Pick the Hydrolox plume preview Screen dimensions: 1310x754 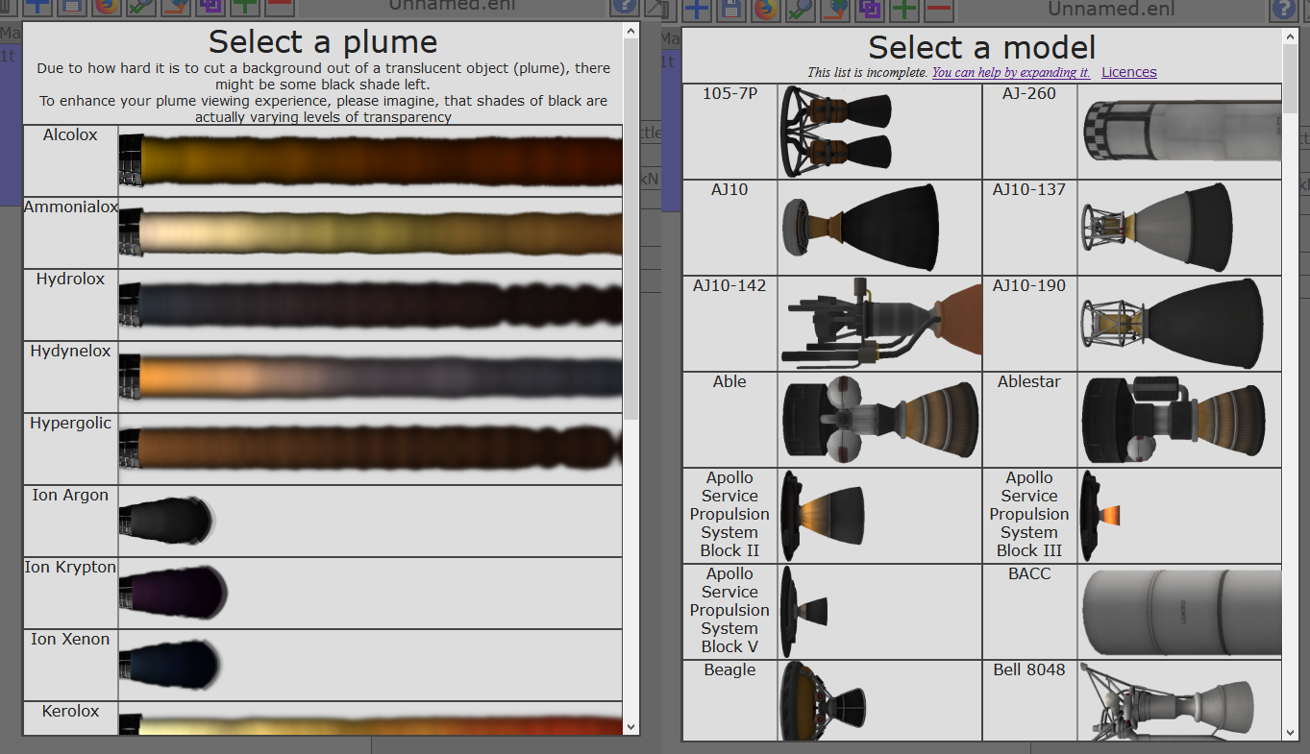(x=370, y=304)
